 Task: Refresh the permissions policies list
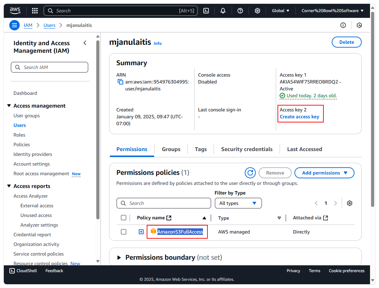pyautogui.click(x=250, y=173)
